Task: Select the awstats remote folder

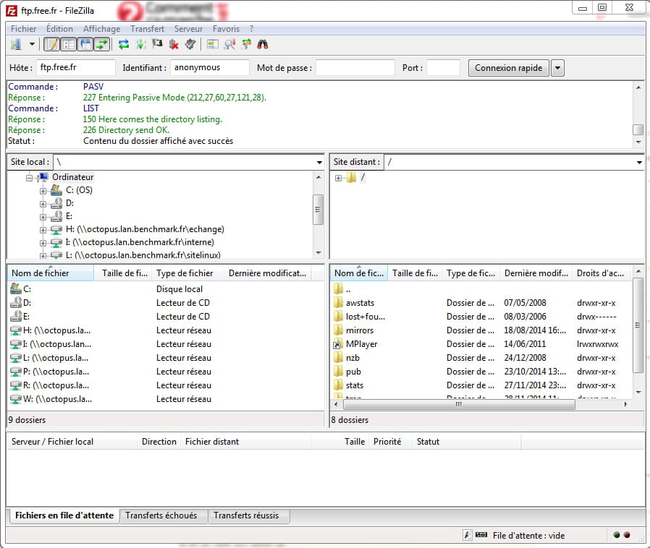Action: tap(480, 303)
